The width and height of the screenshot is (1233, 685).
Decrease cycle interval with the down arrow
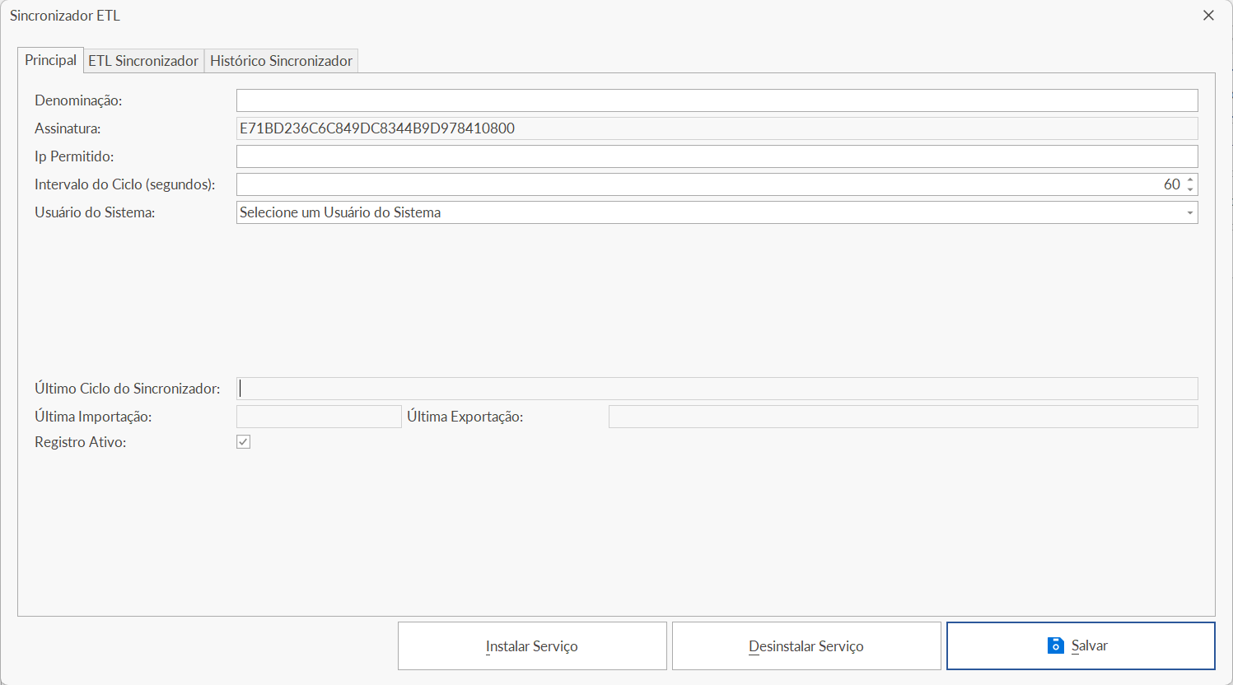1190,189
